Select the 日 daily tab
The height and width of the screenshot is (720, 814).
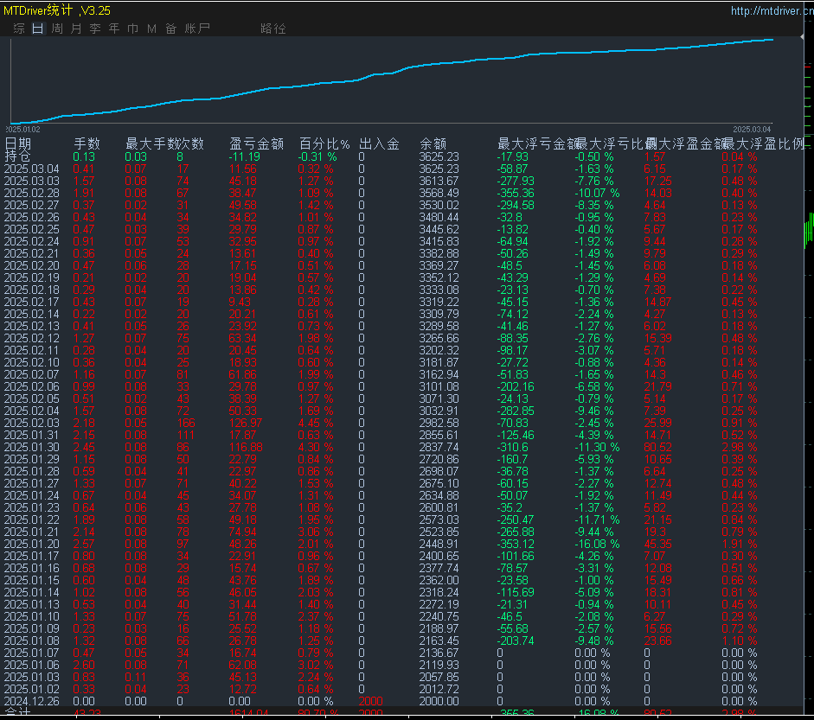[38, 29]
